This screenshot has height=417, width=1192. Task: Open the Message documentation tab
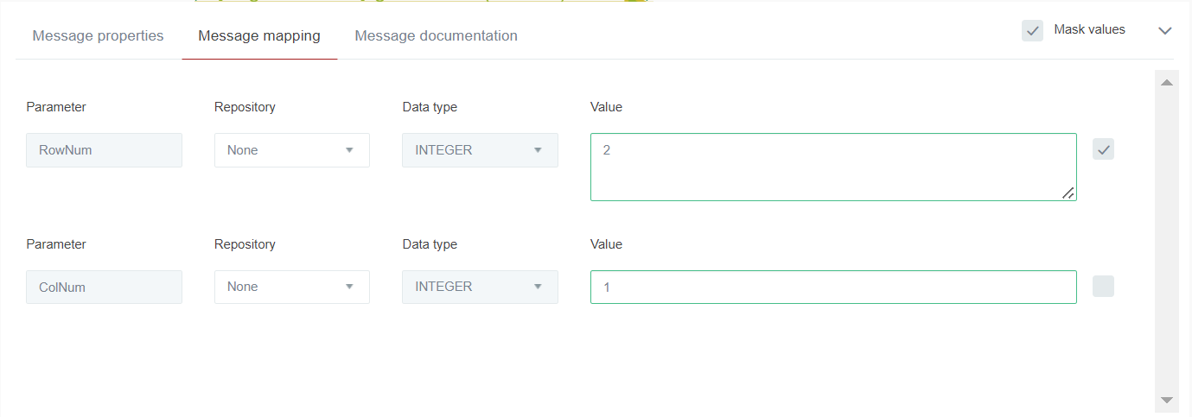tap(436, 36)
